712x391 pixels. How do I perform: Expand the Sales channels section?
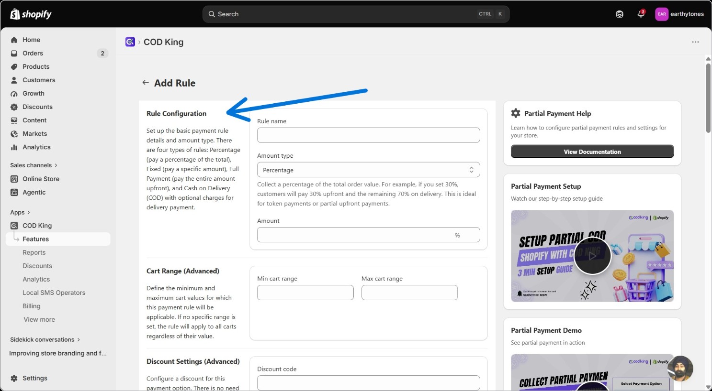point(34,165)
